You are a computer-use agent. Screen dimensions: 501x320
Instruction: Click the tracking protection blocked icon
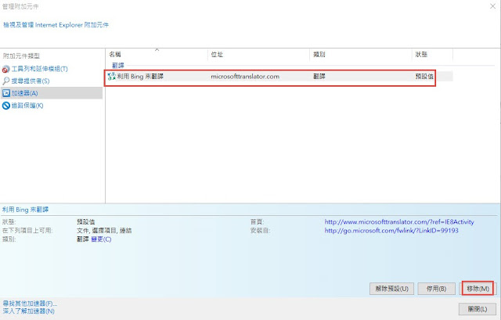5,106
